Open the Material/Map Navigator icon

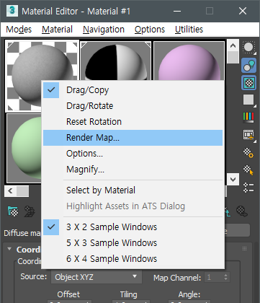point(248,188)
